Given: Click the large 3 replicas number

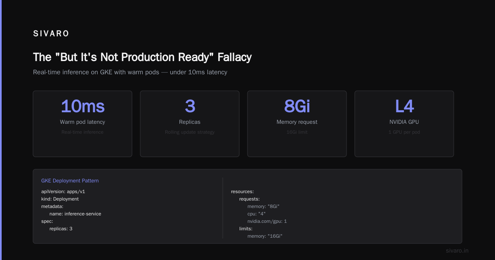Looking at the screenshot, I should pos(190,106).
